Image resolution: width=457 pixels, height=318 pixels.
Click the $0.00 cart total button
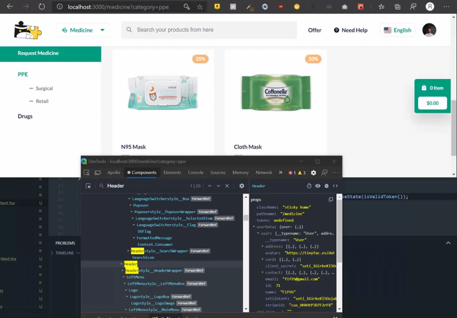coord(432,103)
